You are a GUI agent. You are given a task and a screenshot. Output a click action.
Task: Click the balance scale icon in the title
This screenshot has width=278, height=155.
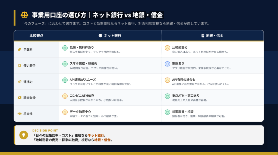pos(24,15)
